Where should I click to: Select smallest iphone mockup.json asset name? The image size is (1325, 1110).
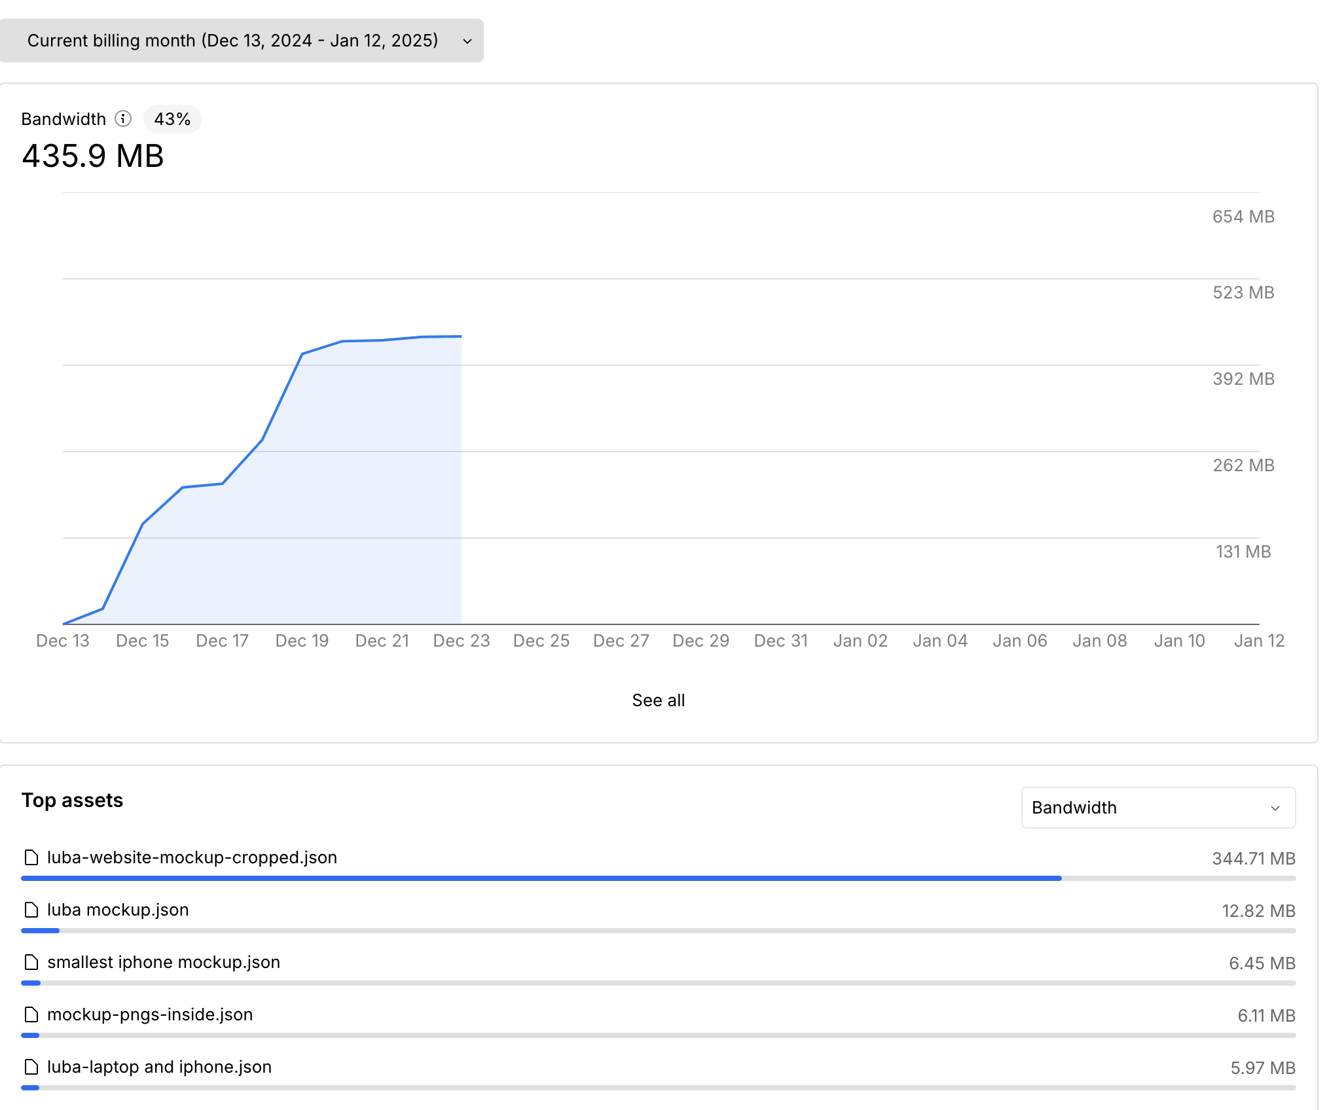[x=164, y=962]
